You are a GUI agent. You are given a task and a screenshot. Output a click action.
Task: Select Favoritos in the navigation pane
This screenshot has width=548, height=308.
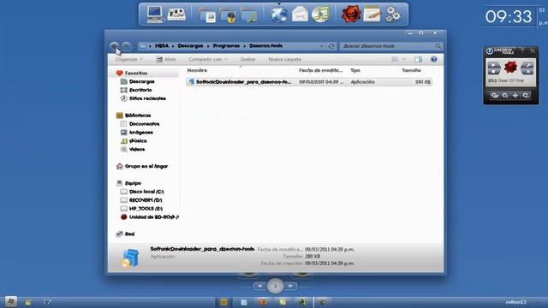(x=136, y=73)
